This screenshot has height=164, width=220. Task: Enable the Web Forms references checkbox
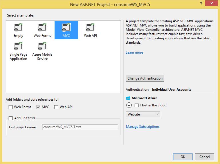tap(11, 107)
